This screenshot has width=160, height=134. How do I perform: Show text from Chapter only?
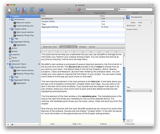(x=83, y=47)
